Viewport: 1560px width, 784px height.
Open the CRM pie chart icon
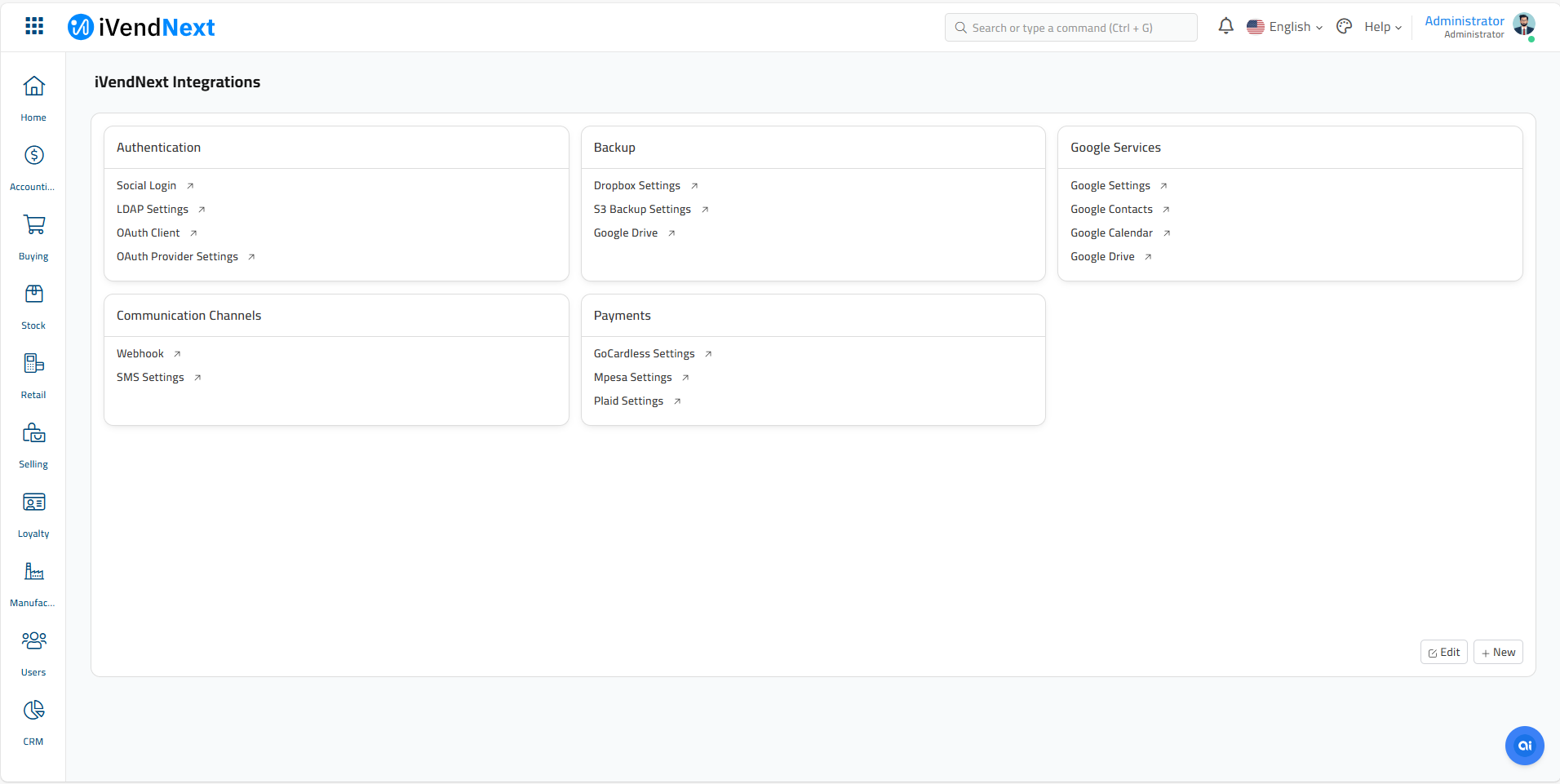[x=33, y=710]
